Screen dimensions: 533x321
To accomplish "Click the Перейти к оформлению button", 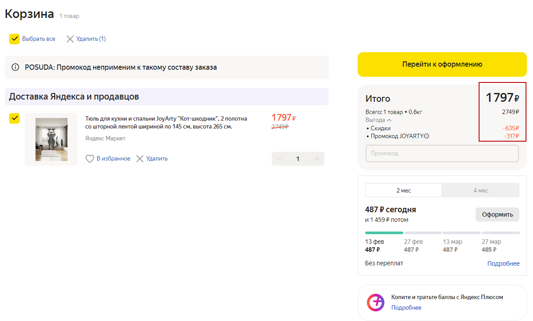I will pyautogui.click(x=442, y=64).
